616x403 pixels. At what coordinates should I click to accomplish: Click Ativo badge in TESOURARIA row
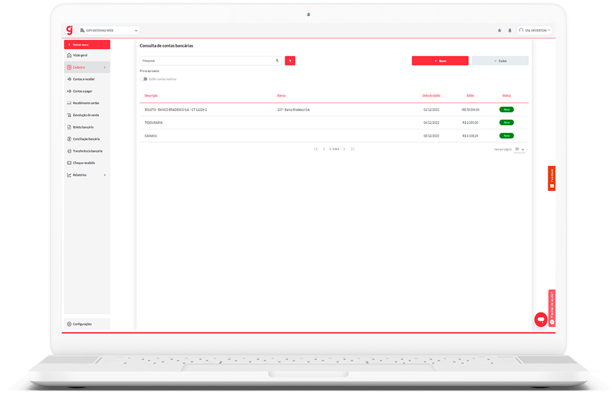506,123
